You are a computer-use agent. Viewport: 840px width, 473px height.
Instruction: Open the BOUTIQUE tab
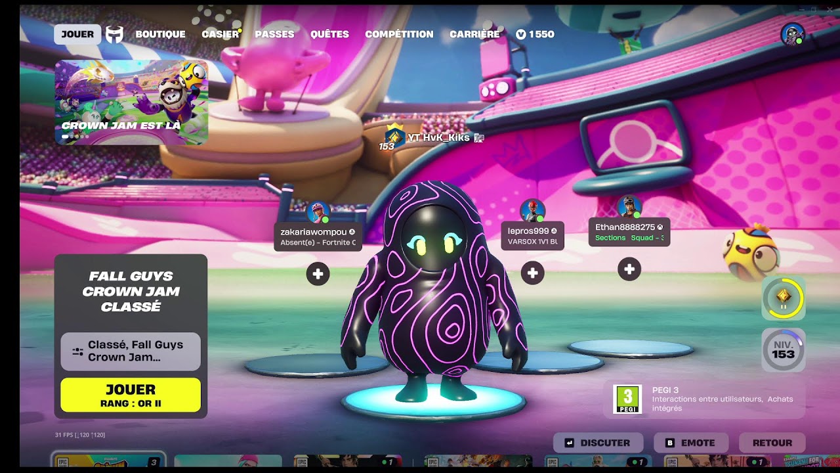point(160,34)
